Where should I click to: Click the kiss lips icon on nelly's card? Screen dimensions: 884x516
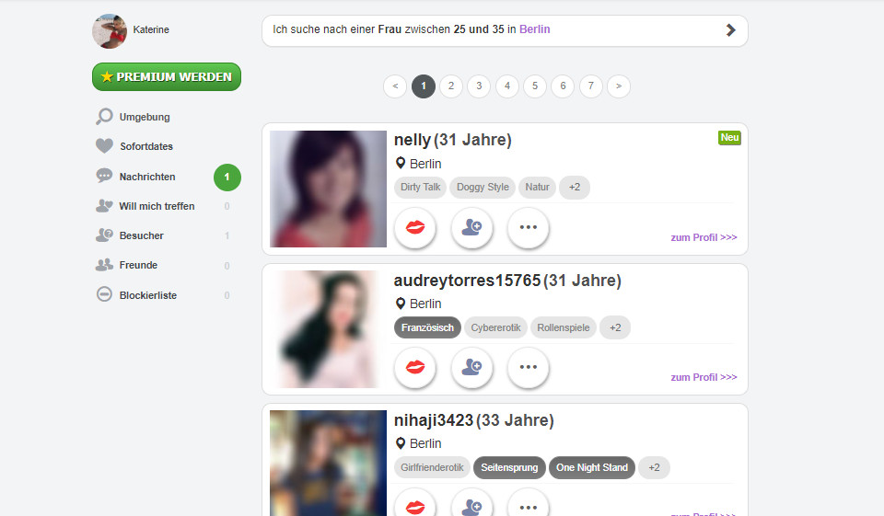point(415,228)
